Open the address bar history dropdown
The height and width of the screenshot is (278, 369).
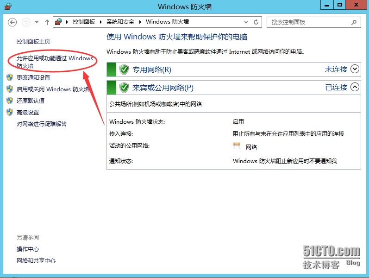(x=246, y=22)
